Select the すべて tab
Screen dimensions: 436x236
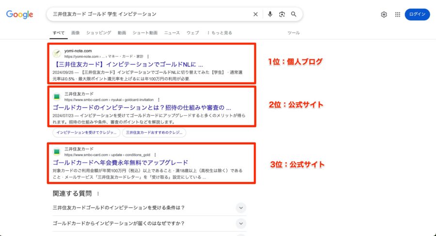click(x=59, y=33)
